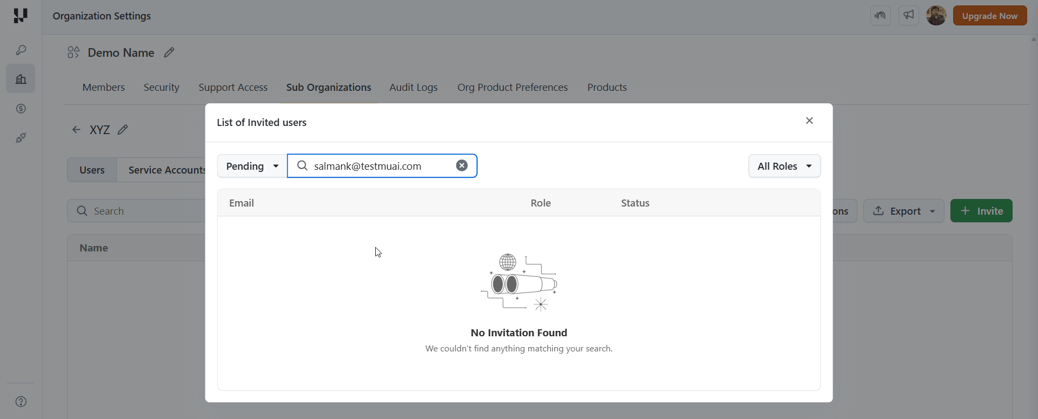Switch to the Products tab
Image resolution: width=1038 pixels, height=419 pixels.
607,87
